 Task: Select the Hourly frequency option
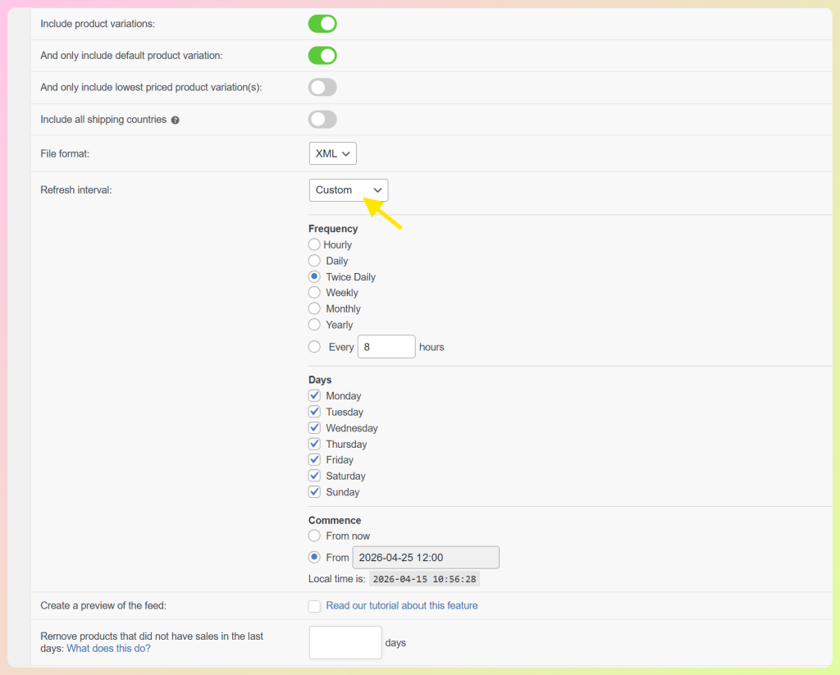pyautogui.click(x=313, y=244)
